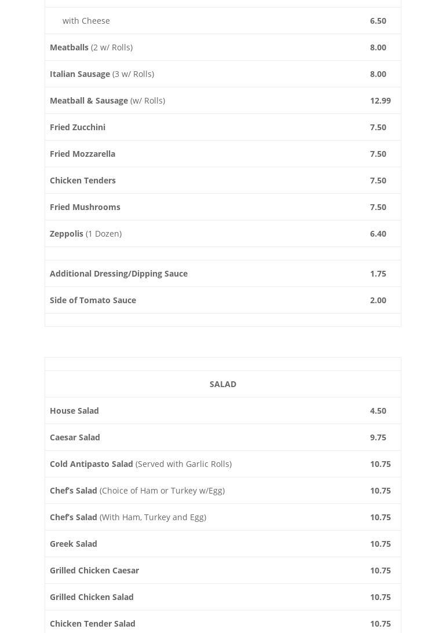
Task: Click Meatball & Sausage row label
Action: point(89,101)
